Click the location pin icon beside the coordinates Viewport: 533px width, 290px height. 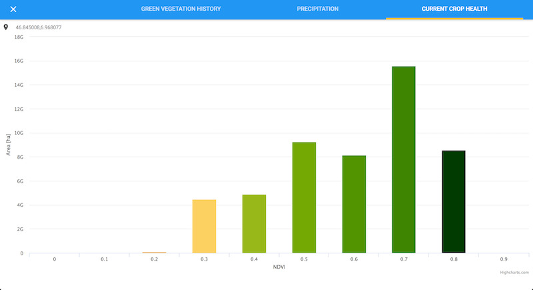click(x=6, y=27)
